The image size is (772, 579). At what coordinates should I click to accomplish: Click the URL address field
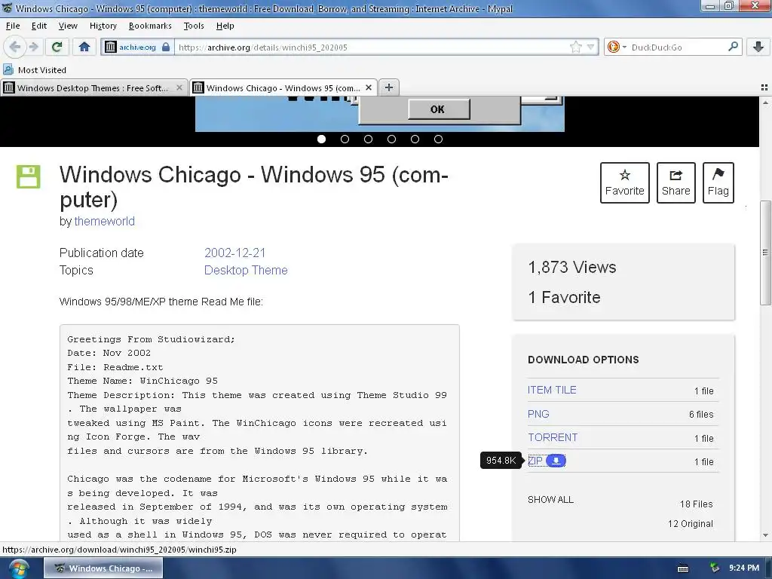(x=372, y=47)
